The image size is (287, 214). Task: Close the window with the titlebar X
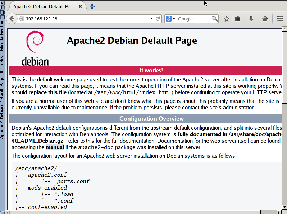coord(2,3)
